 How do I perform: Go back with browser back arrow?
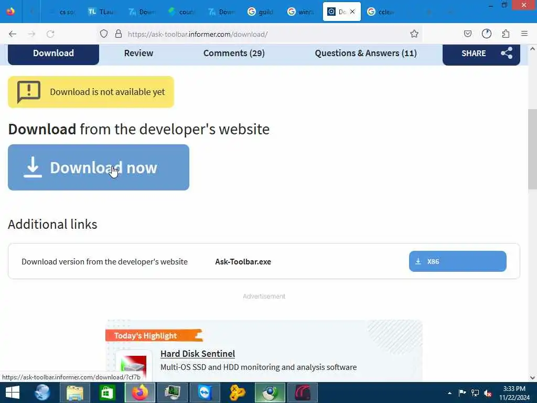coord(13,34)
